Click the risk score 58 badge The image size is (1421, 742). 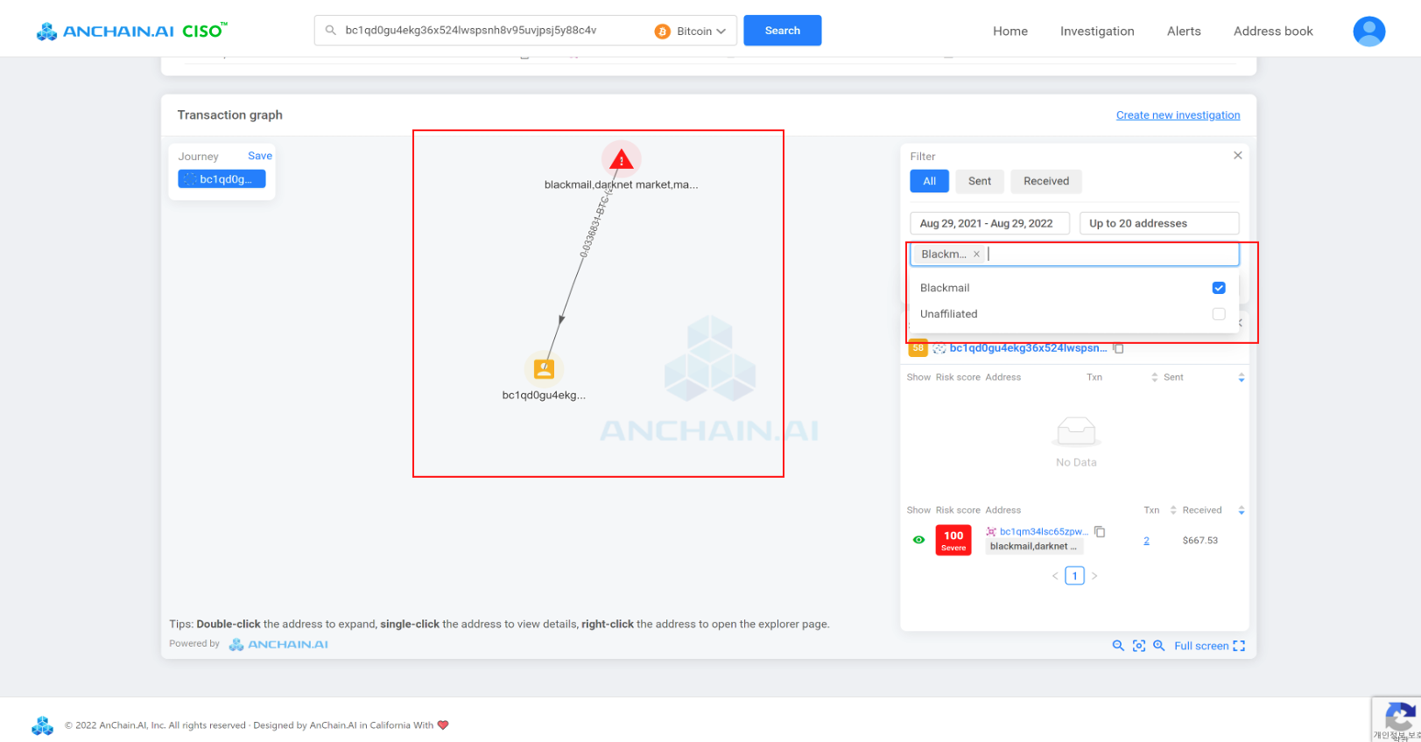(918, 348)
